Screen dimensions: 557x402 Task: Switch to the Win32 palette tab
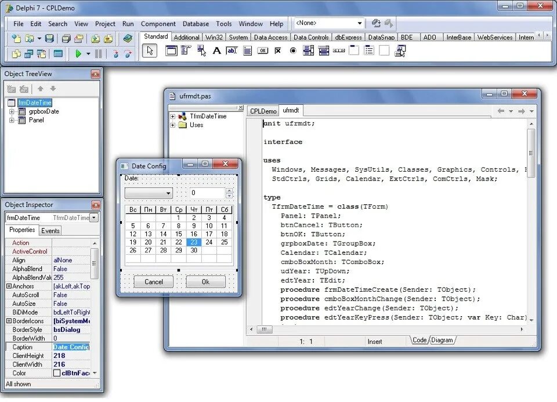click(x=214, y=37)
